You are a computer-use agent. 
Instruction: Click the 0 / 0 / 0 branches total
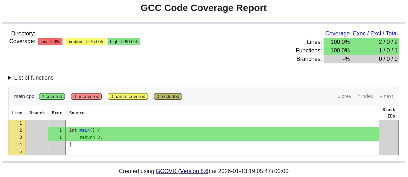tap(375, 59)
